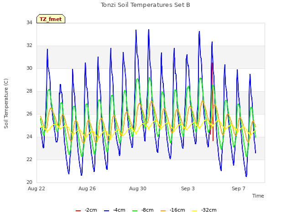Click the 24 y-axis tick label
Screen dimensions: 292x219
tap(29, 137)
